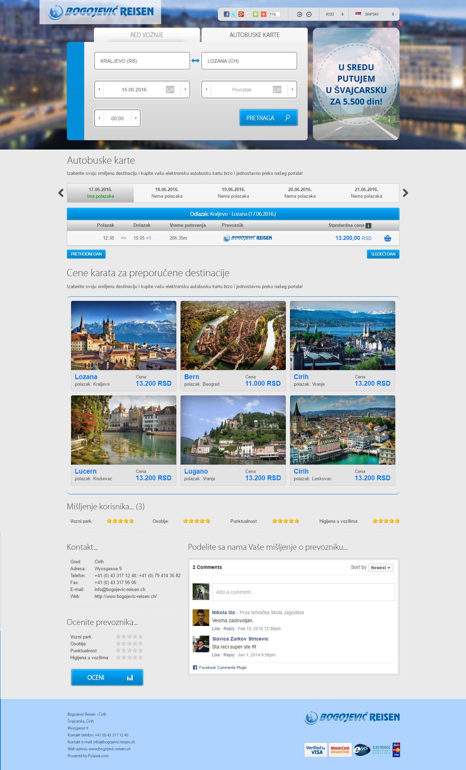Increase departure time with stepper arrow

pos(136,118)
